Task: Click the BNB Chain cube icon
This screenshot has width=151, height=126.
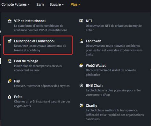Action: coord(81,85)
